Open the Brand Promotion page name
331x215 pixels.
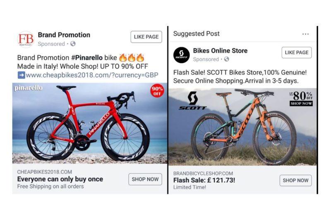64,35
